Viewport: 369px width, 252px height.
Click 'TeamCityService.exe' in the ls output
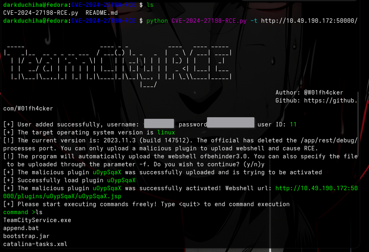point(37,220)
